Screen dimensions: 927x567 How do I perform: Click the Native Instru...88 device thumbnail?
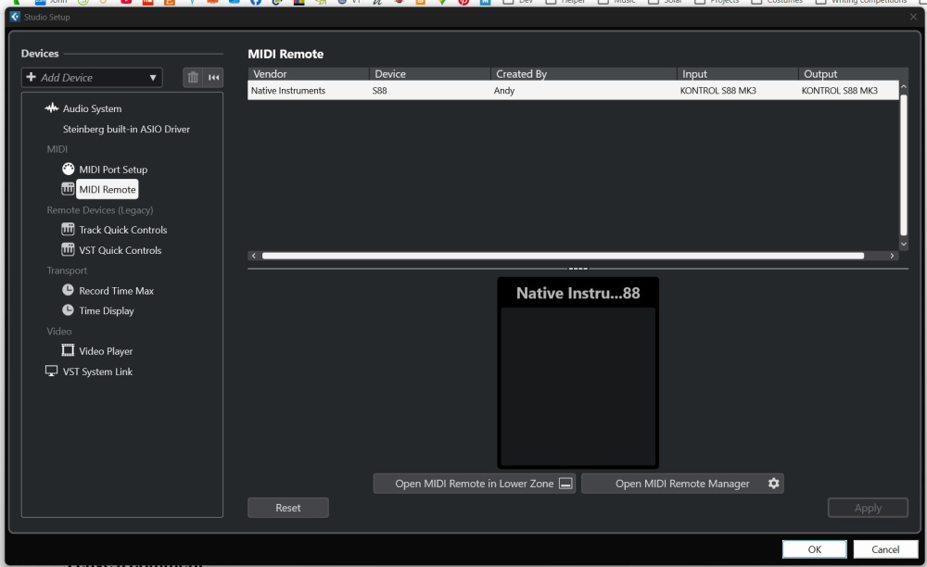pos(578,372)
